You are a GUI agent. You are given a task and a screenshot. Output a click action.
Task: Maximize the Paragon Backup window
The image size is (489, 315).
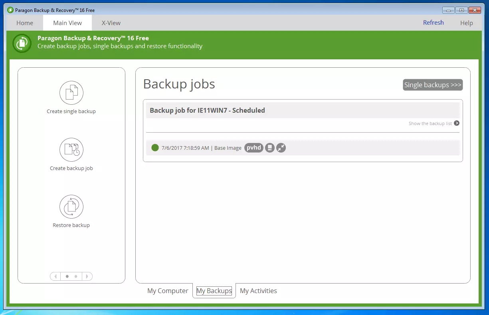(x=461, y=10)
